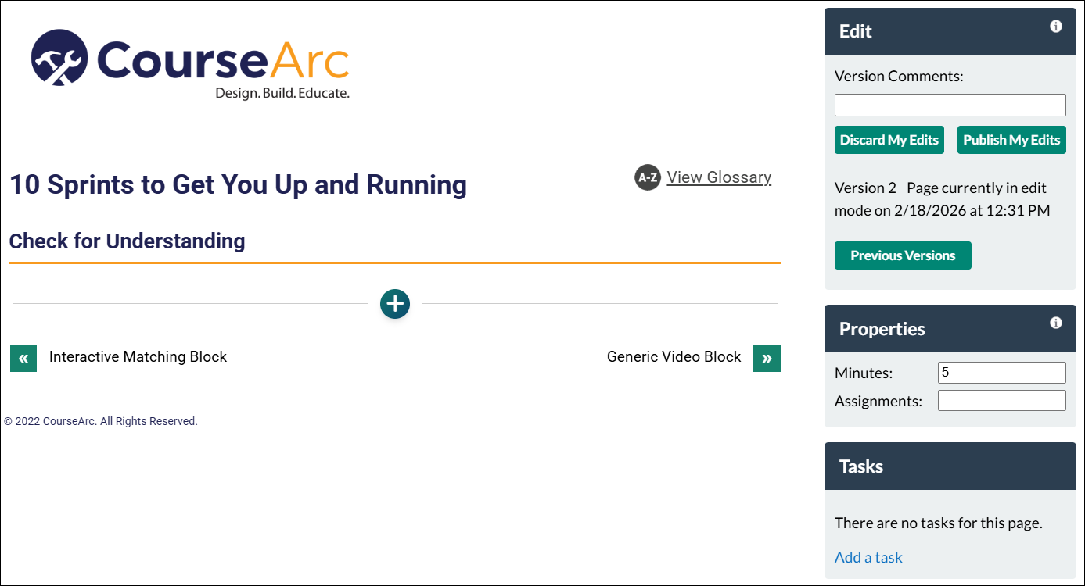Open Previous Versions
1085x586 pixels.
(903, 255)
